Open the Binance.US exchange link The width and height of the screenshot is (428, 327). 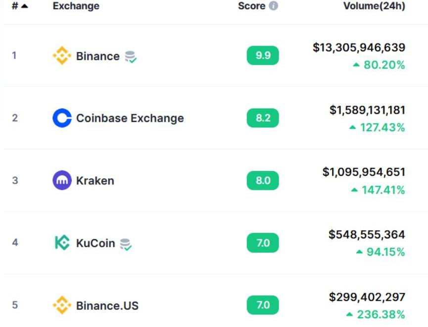(x=107, y=305)
